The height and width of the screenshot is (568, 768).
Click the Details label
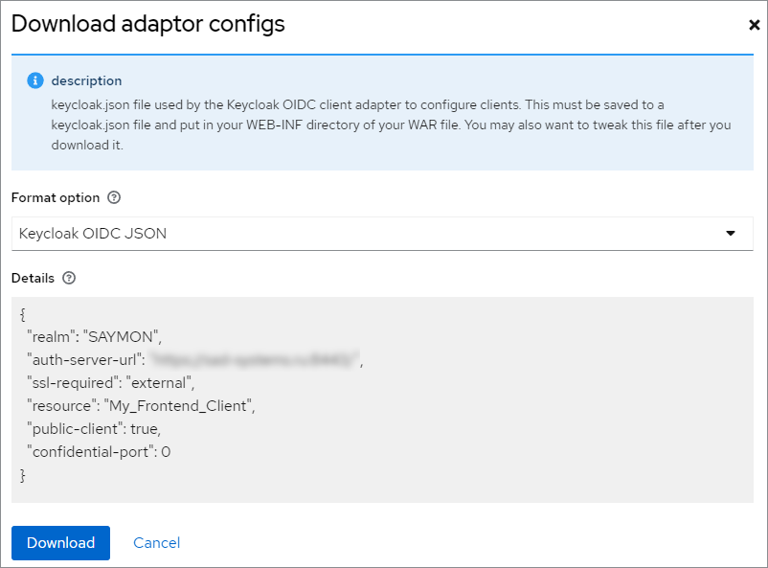click(33, 278)
